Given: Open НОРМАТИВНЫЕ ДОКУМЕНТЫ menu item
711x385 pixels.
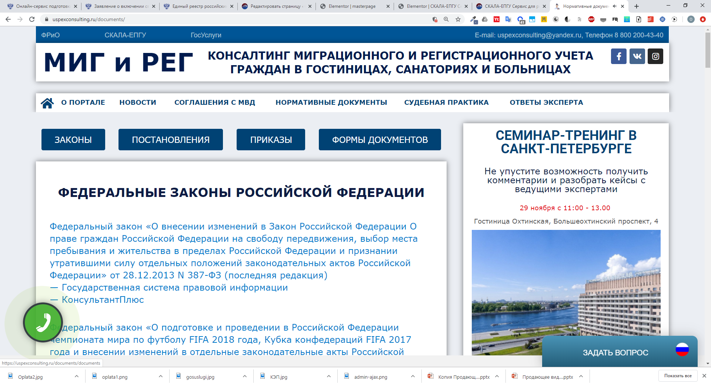Looking at the screenshot, I should tap(331, 103).
